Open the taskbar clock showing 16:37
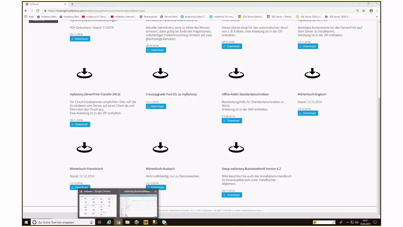Image resolution: width=403 pixels, height=227 pixels. click(365, 222)
